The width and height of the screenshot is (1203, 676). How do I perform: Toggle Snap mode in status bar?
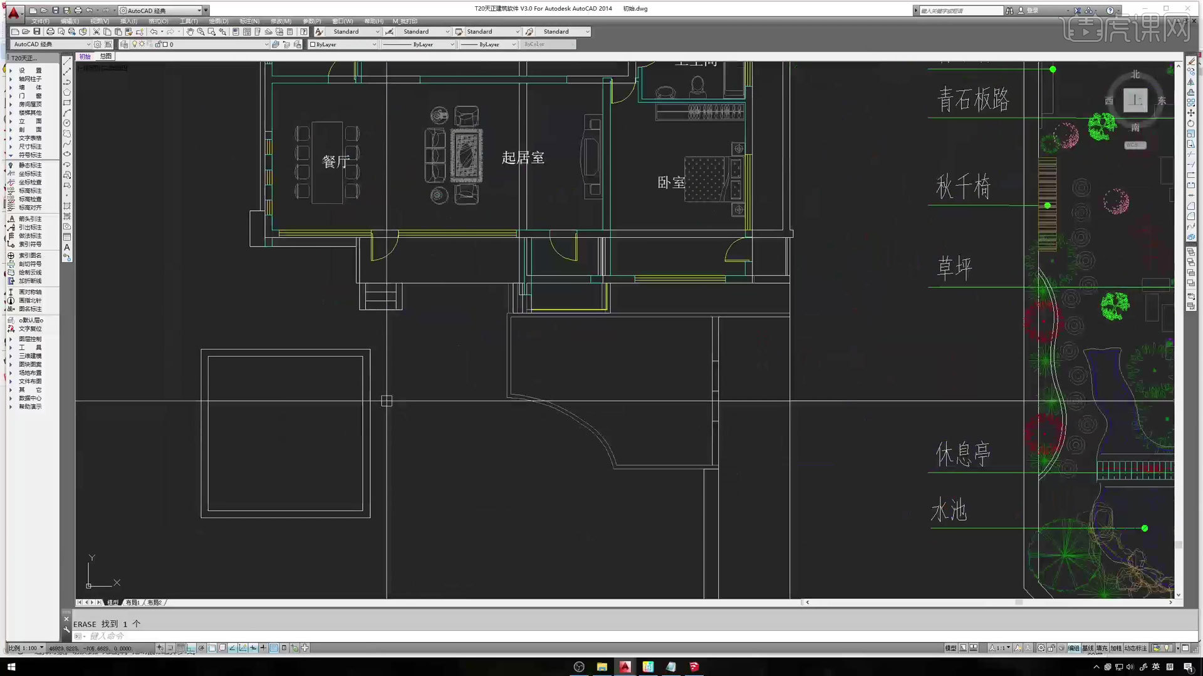[x=170, y=648]
